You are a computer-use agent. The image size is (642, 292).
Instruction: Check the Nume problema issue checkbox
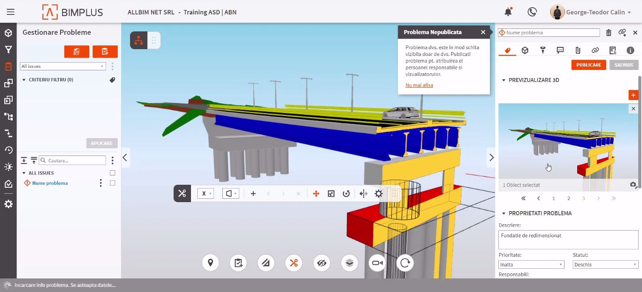point(113,183)
